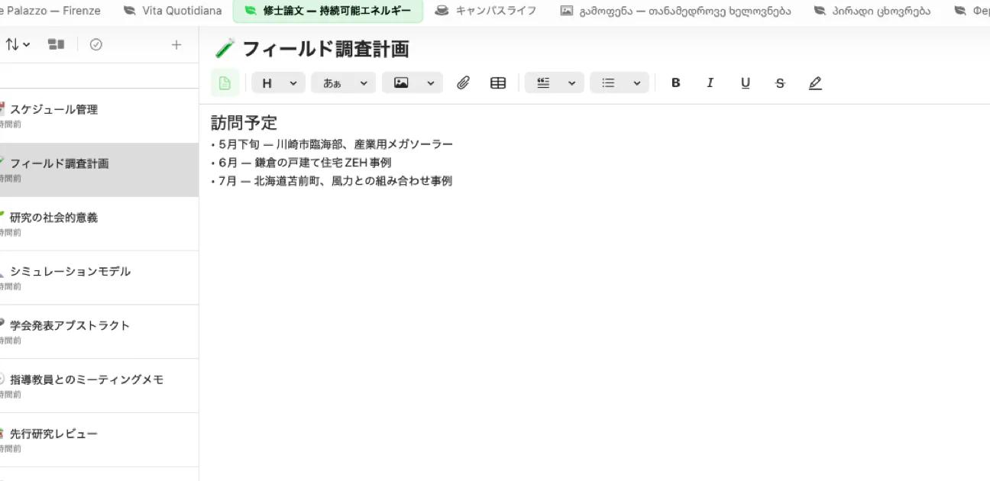Toggle bold formatting

[675, 83]
